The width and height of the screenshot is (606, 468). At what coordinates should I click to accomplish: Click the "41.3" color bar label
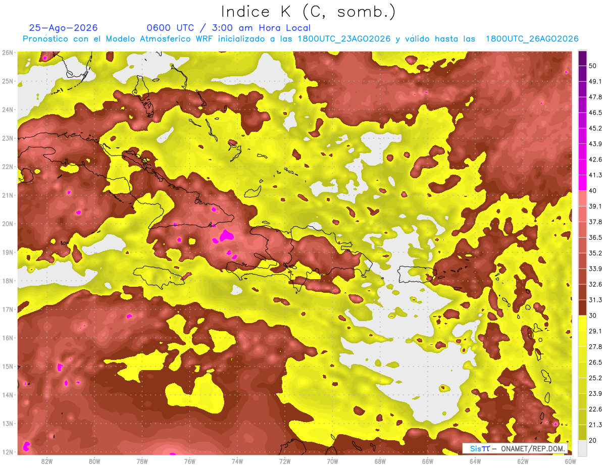tap(595, 175)
